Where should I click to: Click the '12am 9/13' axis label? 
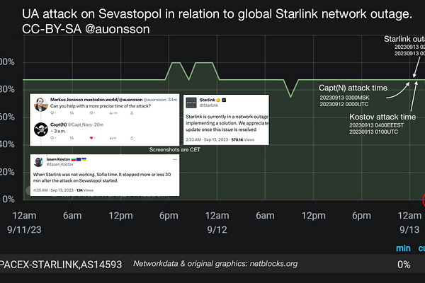[409, 223]
